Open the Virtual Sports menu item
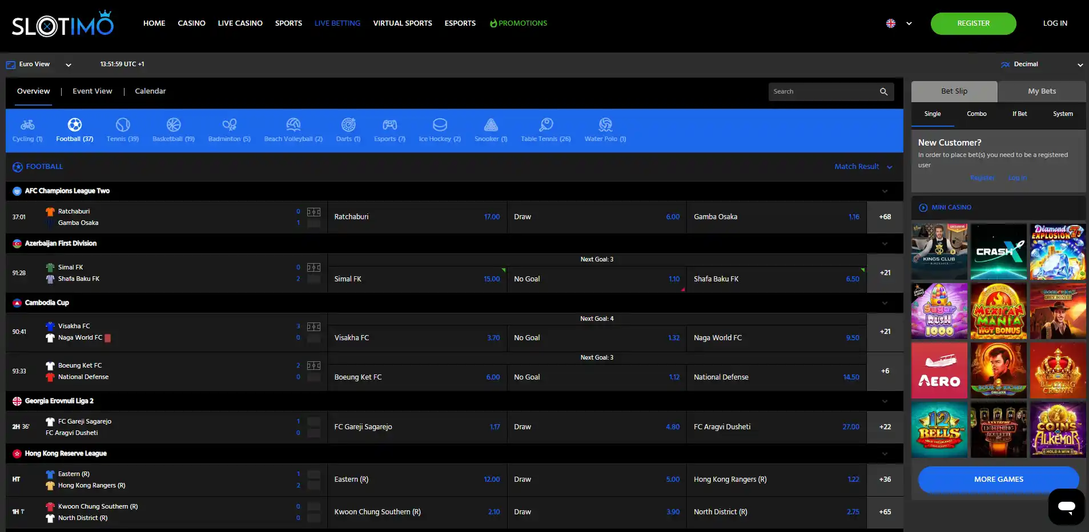This screenshot has height=532, width=1089. click(403, 23)
